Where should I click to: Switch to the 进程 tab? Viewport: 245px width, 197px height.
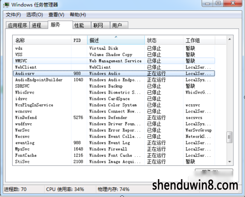pyautogui.click(x=39, y=25)
